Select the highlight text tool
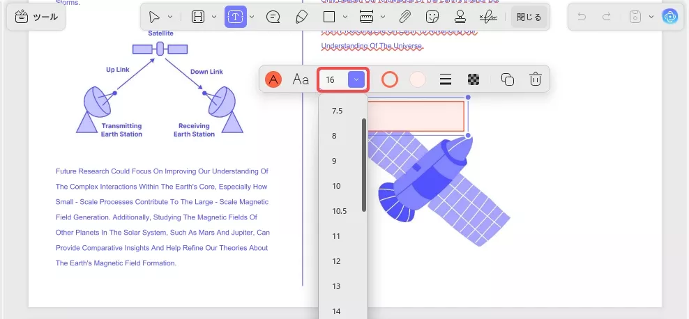Image resolution: width=689 pixels, height=319 pixels. [198, 17]
